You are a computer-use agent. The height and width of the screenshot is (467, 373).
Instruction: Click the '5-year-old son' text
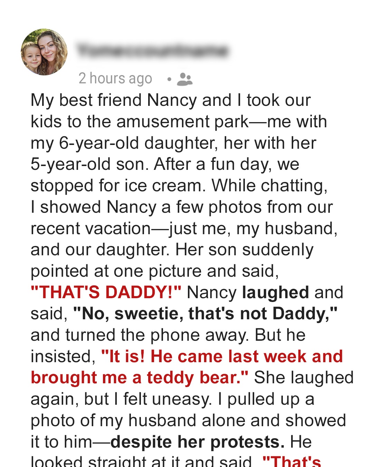tap(89, 164)
